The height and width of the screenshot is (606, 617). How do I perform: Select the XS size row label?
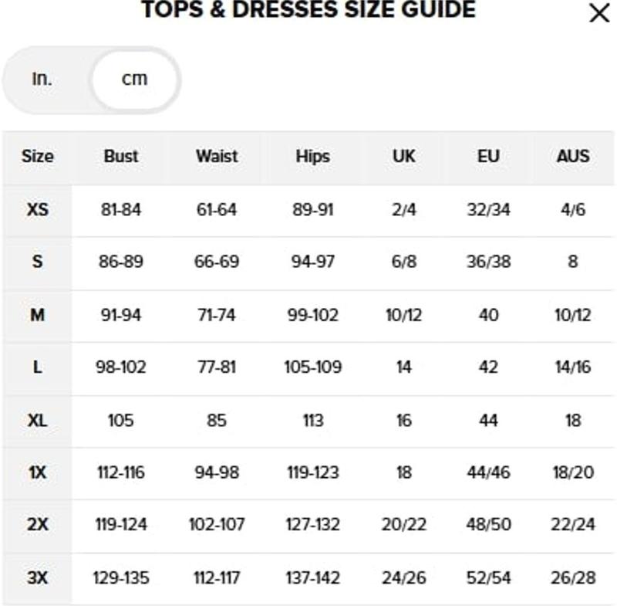37,209
